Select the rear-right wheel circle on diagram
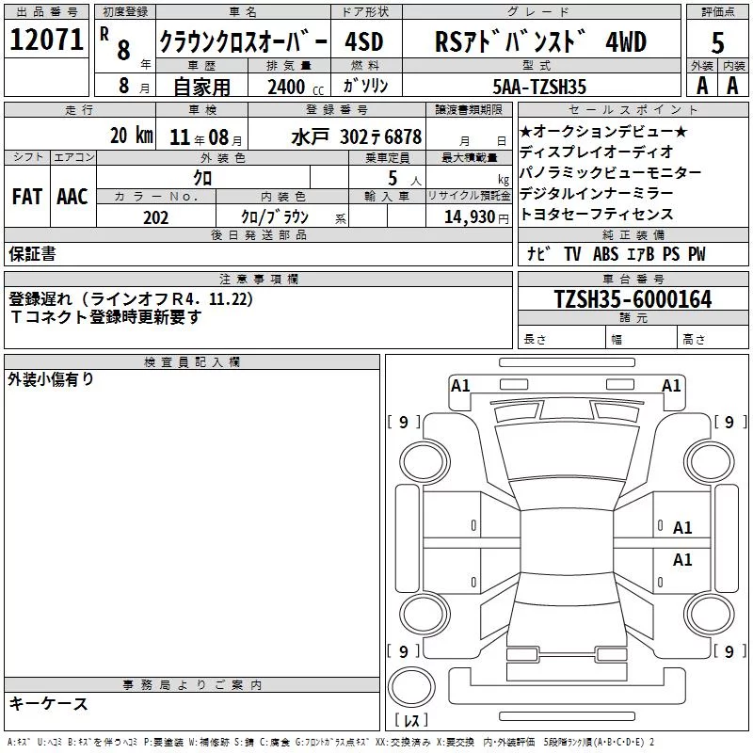 [x=710, y=614]
